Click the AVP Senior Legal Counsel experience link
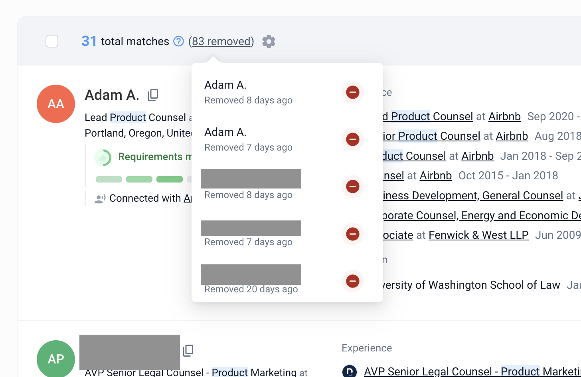This screenshot has height=377, width=581. pyautogui.click(x=428, y=371)
